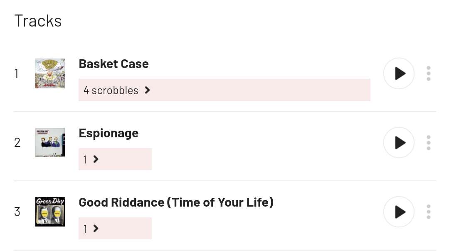Show more actions for Good Riddance
Screen dimensions: 449x251
pyautogui.click(x=429, y=212)
